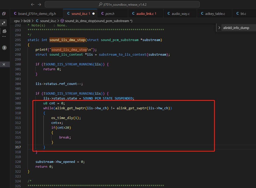256x188 pixels.
Task: Collapse all search results
Action: 4,14
